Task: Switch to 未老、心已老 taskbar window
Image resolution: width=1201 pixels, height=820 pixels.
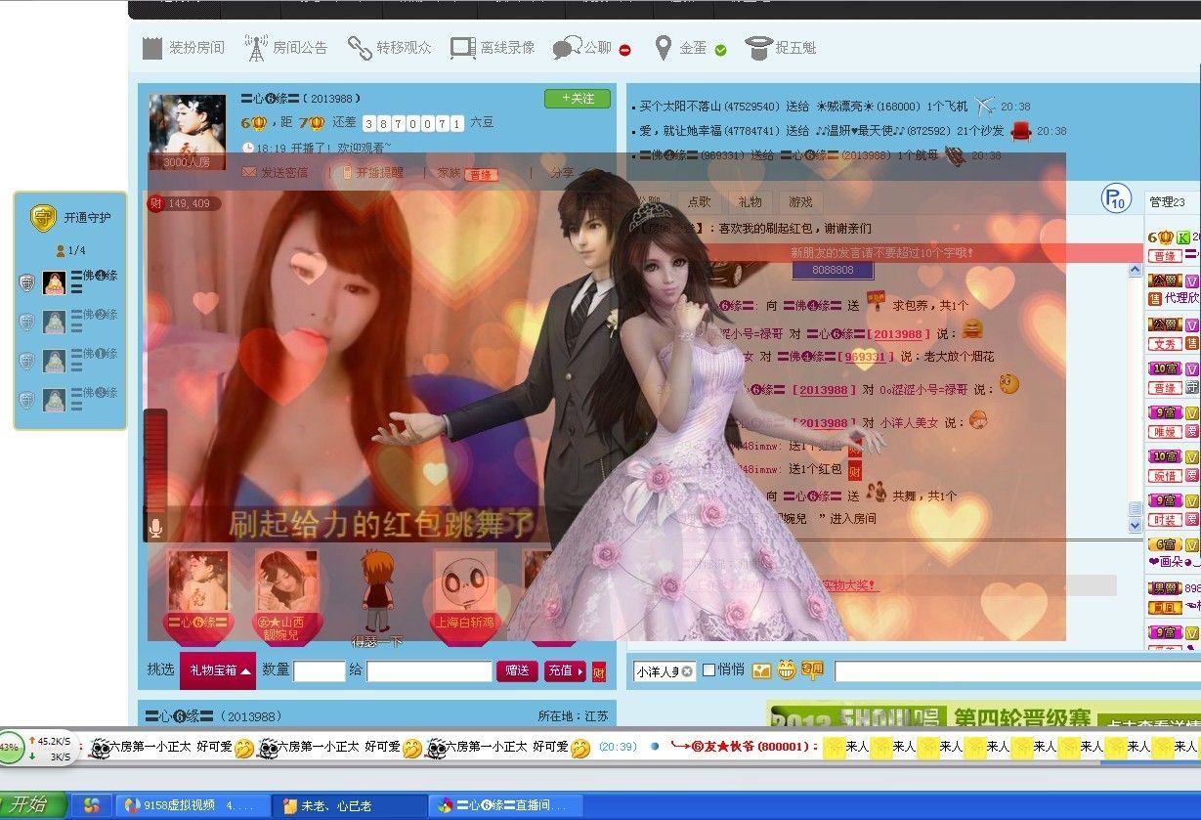Action: tap(349, 806)
